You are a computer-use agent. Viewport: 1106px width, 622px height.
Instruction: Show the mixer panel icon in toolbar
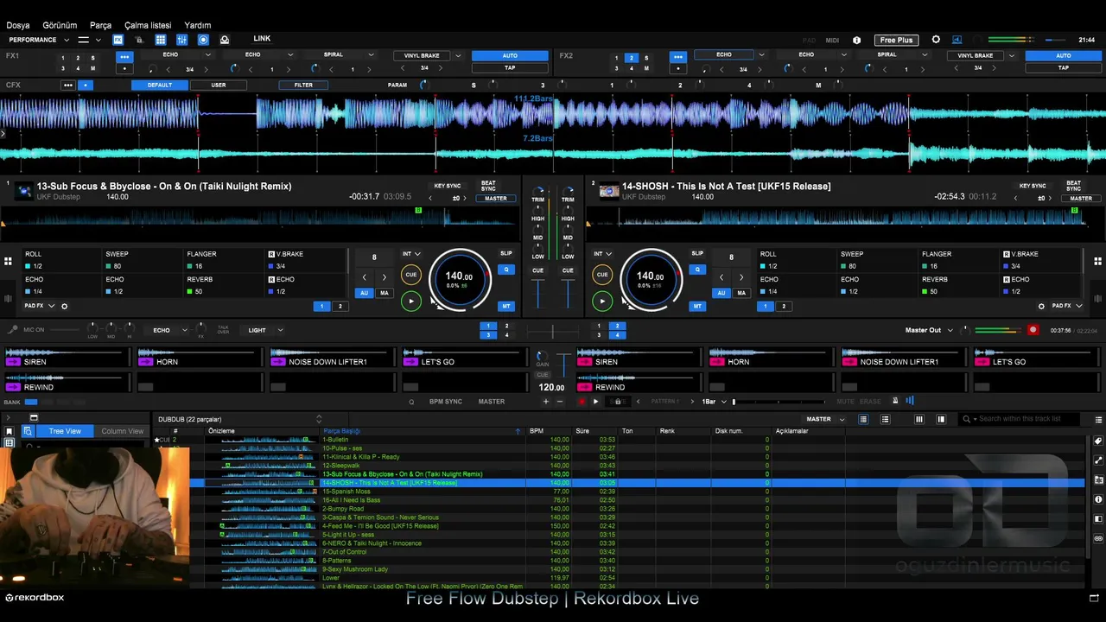tap(182, 40)
